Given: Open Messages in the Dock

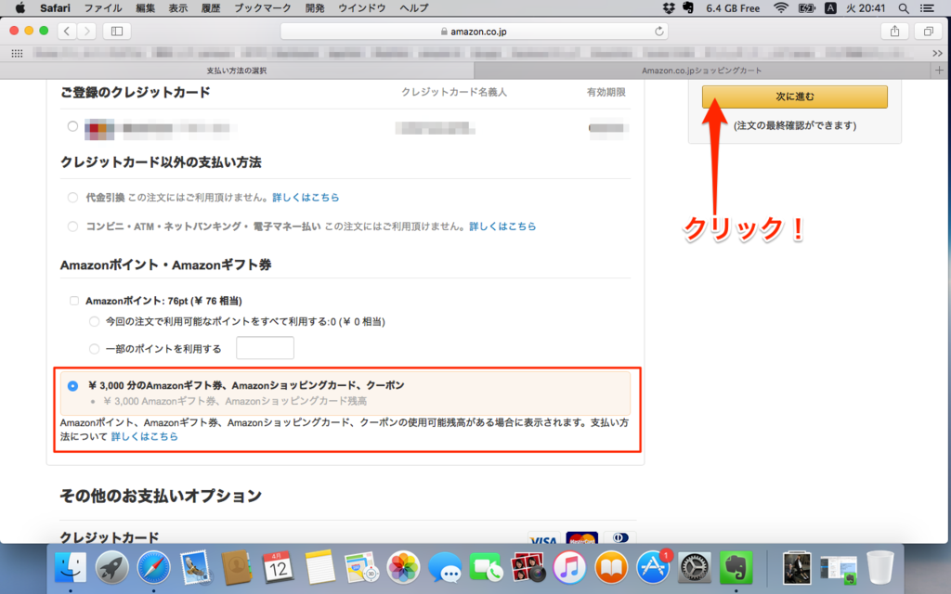Looking at the screenshot, I should click(445, 568).
